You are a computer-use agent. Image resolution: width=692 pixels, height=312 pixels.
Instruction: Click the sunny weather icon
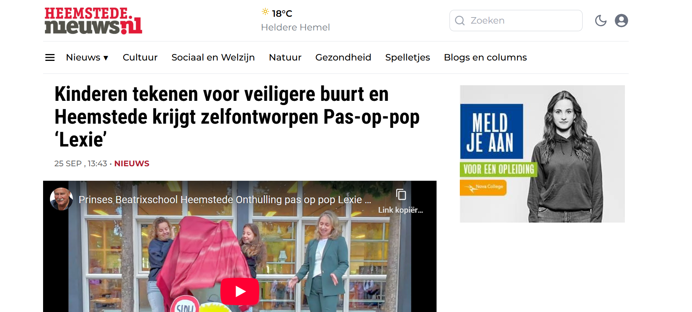click(265, 12)
